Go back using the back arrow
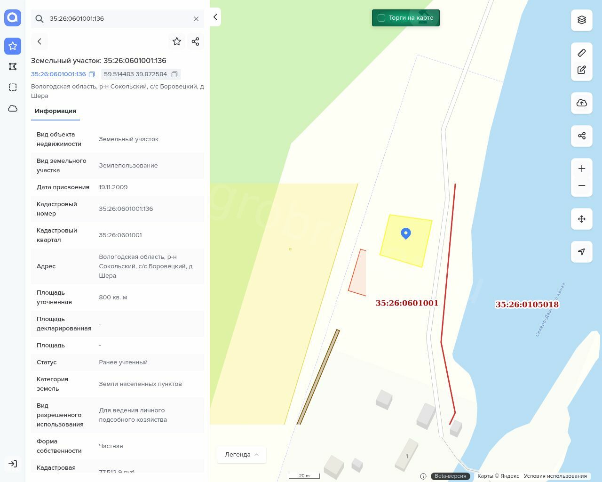 pos(40,41)
